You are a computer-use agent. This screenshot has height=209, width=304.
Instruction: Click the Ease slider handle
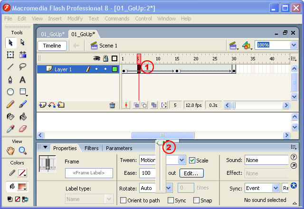point(161,142)
